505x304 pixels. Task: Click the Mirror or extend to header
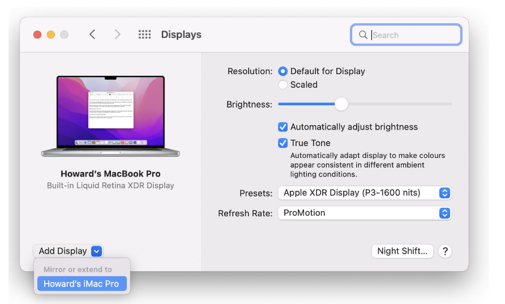click(x=78, y=269)
